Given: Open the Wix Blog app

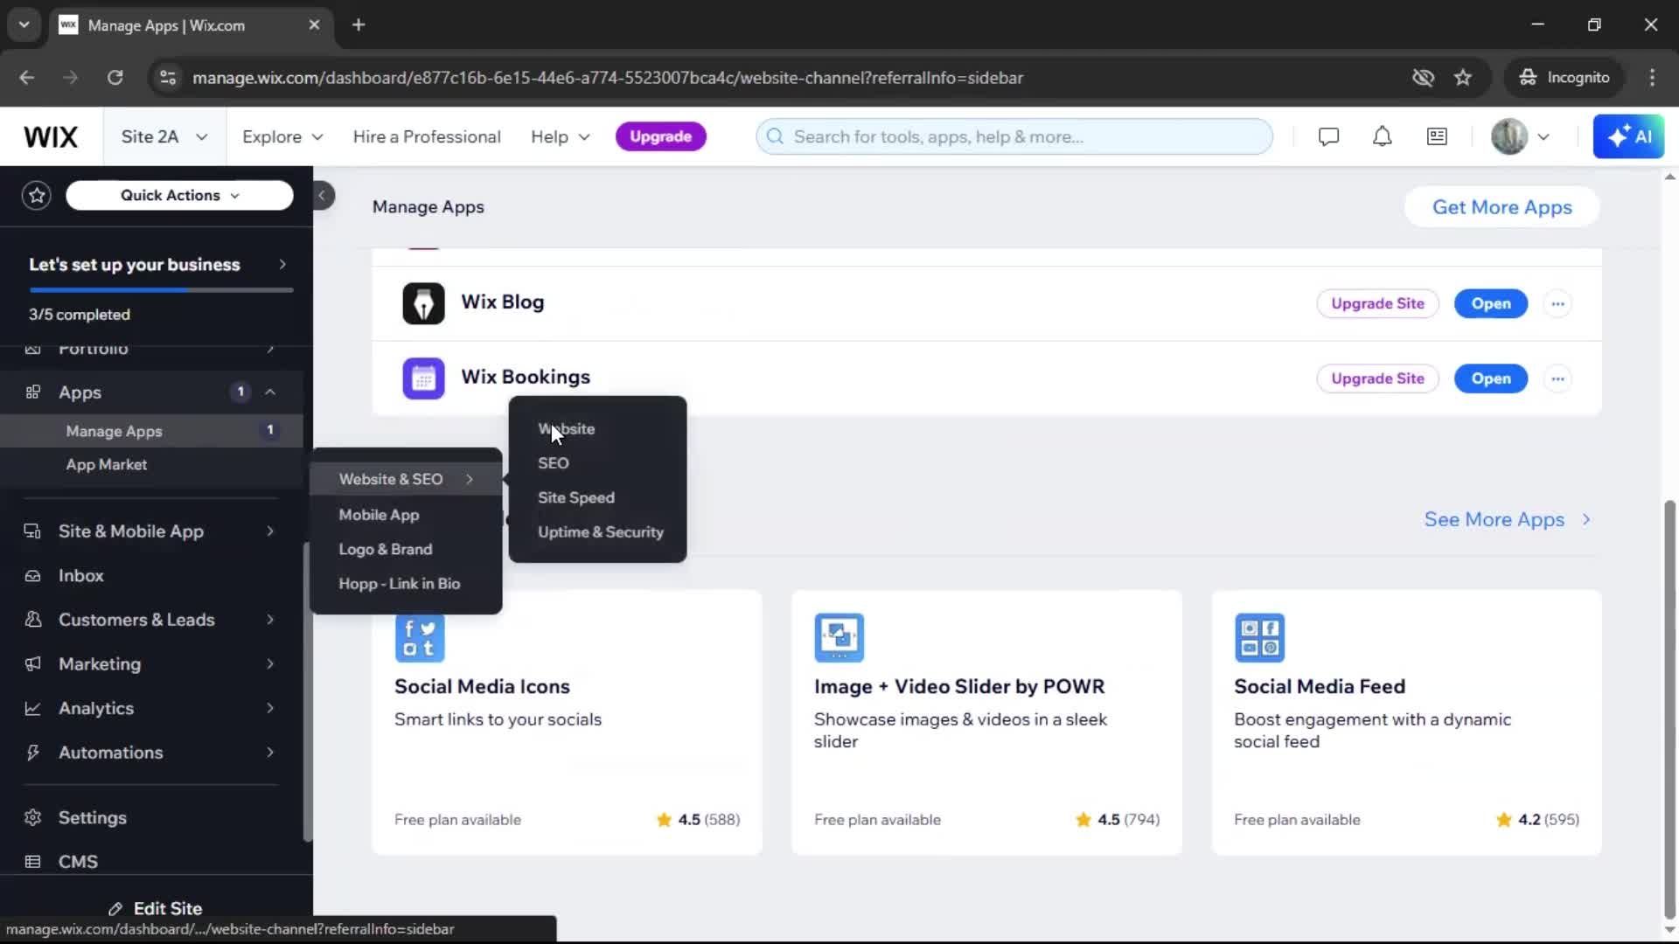Looking at the screenshot, I should (x=1490, y=304).
